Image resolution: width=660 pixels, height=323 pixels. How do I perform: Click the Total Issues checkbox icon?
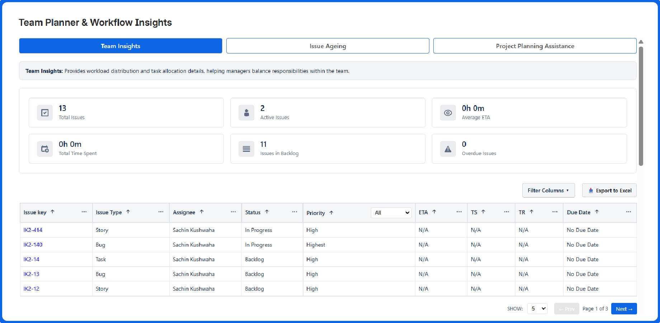(x=45, y=113)
